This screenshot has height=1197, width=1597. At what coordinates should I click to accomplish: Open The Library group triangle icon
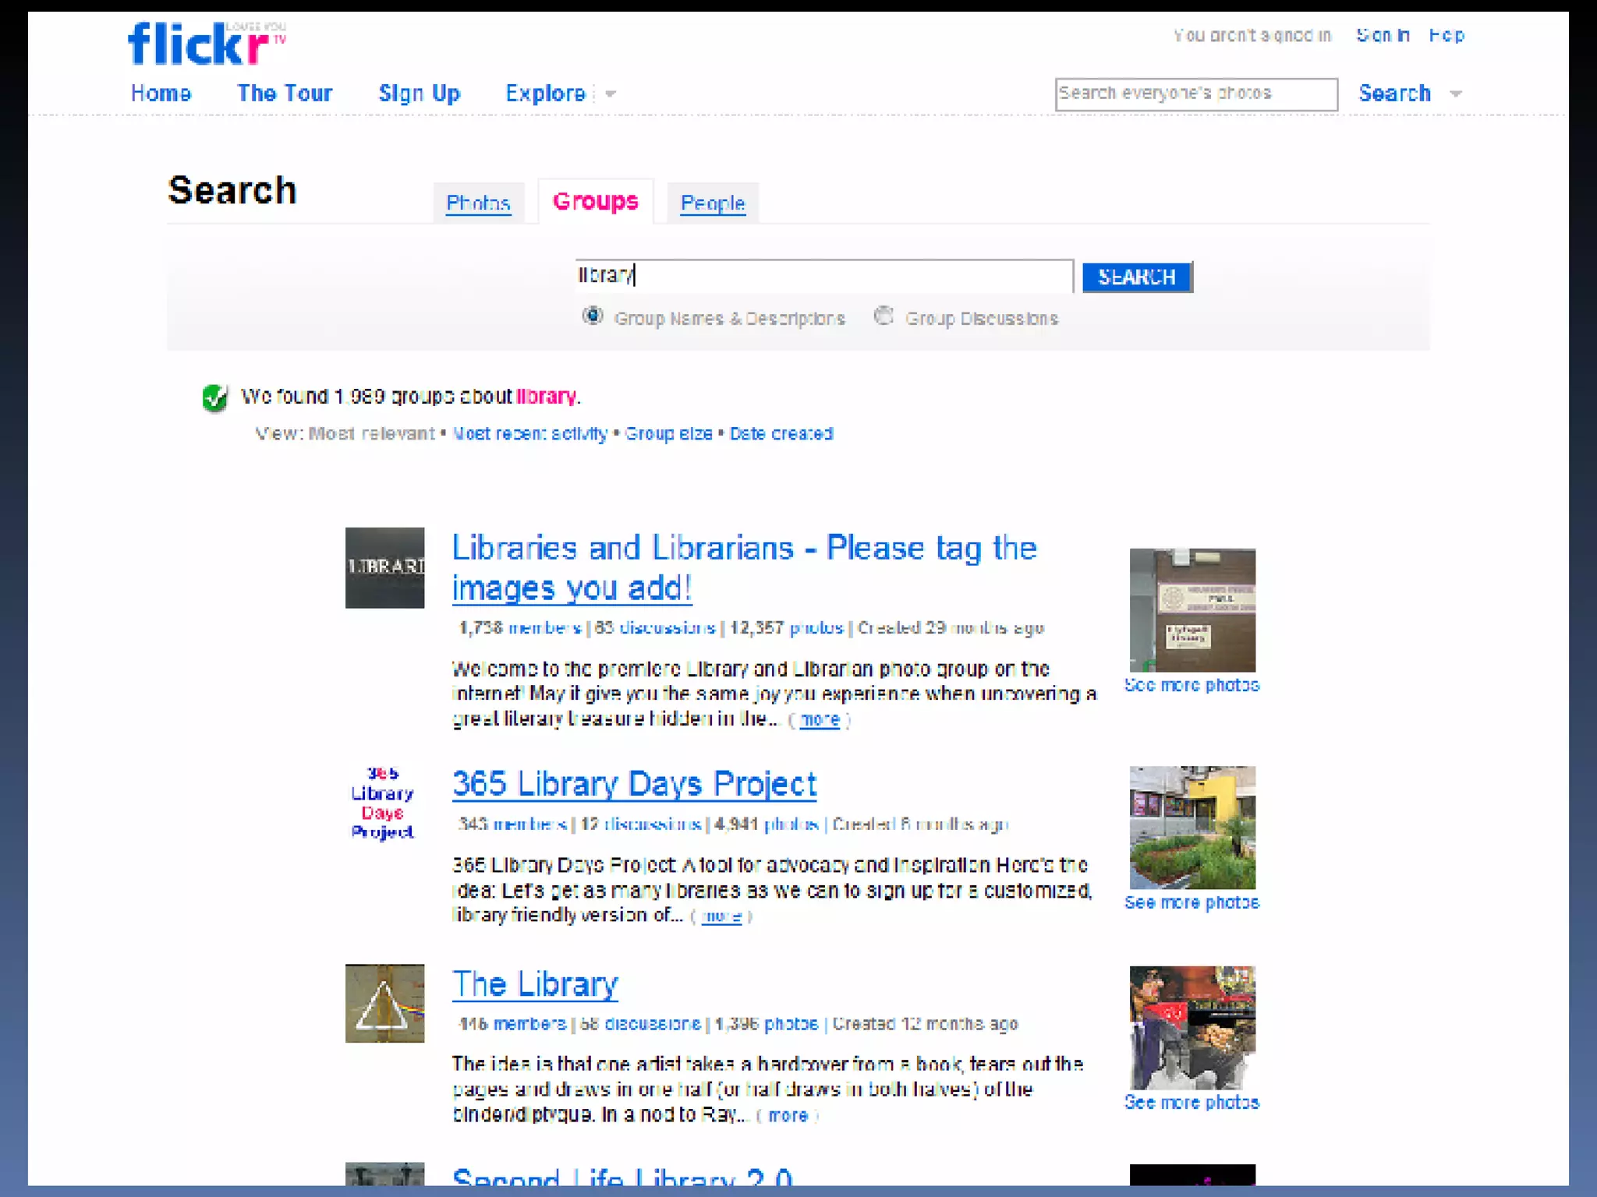click(x=384, y=1004)
